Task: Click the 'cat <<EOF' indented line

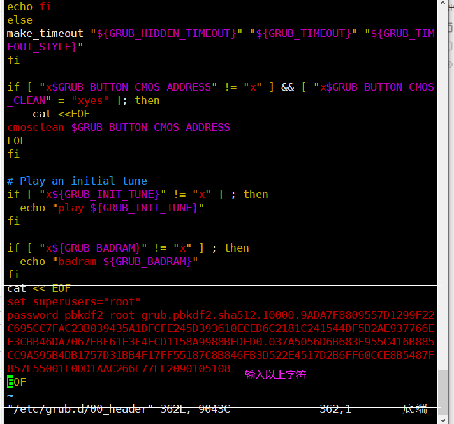Action: (x=61, y=114)
